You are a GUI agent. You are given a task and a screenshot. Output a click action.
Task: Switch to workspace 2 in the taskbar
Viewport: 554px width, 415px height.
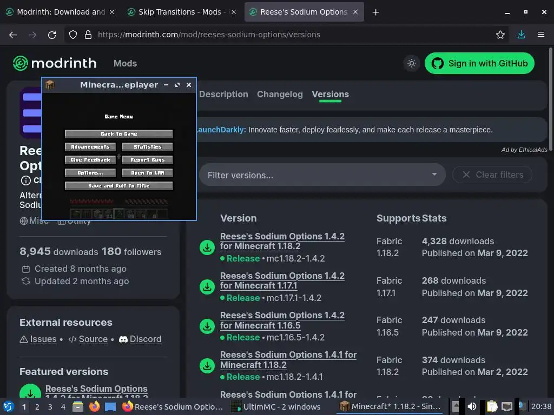click(x=37, y=407)
